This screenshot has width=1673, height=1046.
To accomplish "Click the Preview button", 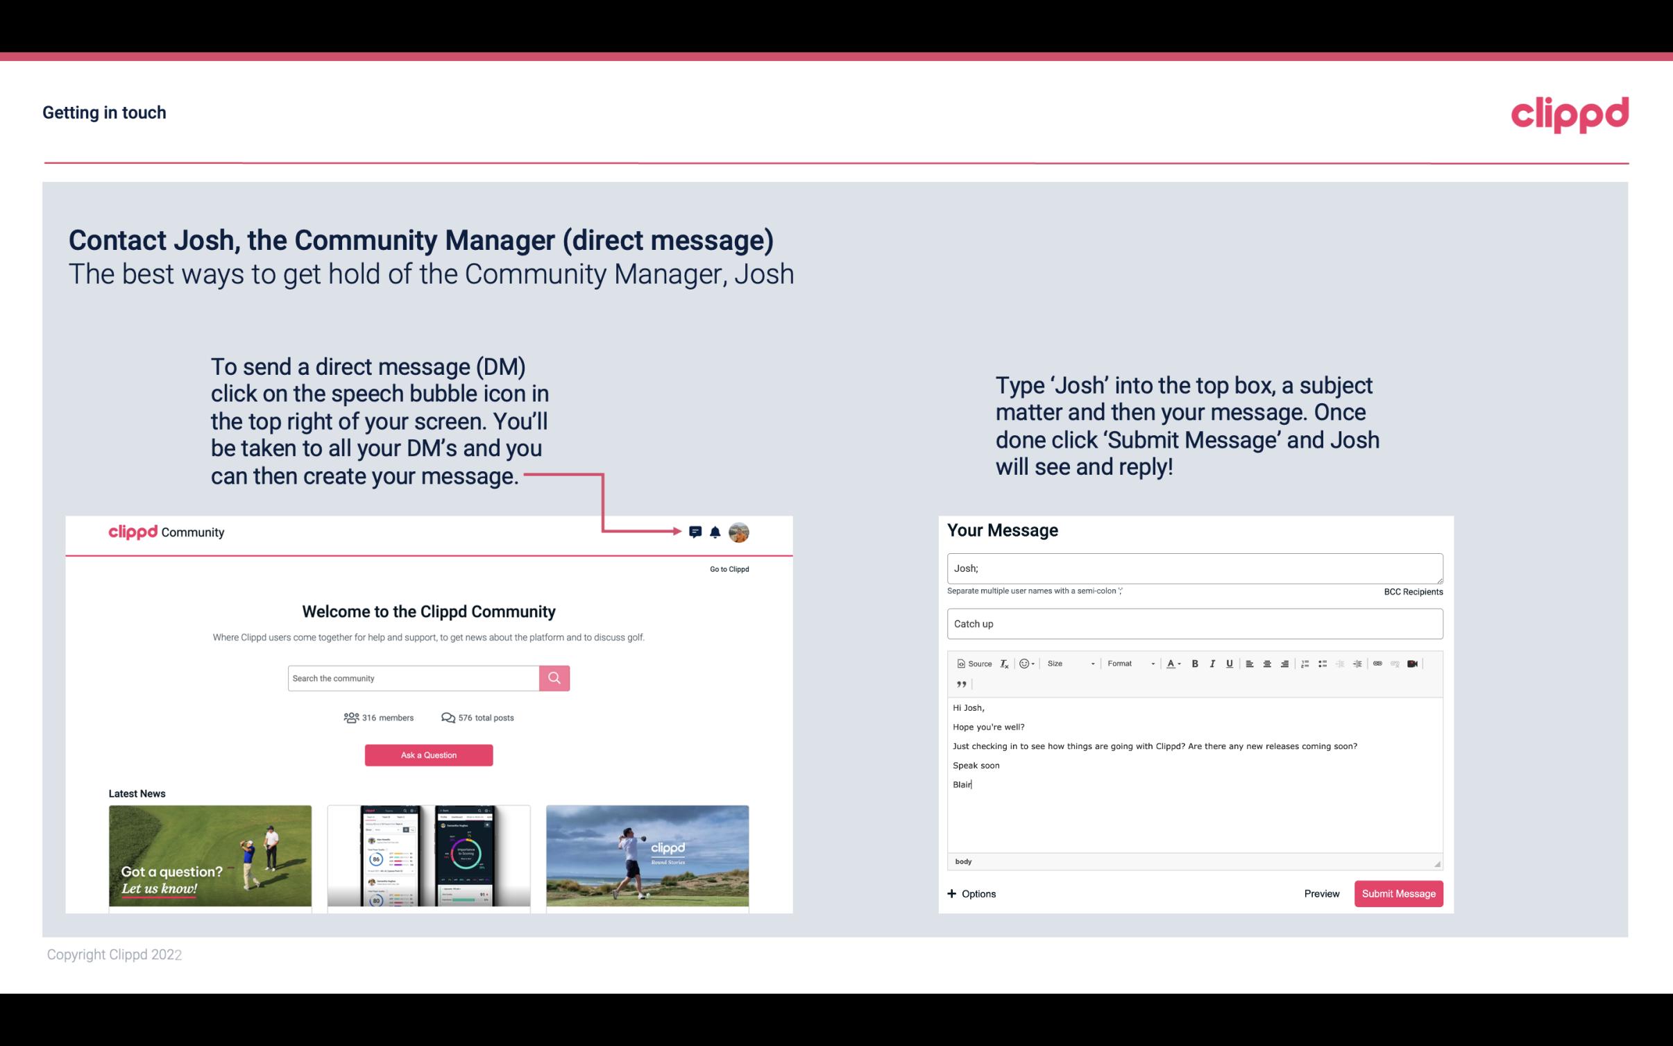I will (x=1323, y=894).
